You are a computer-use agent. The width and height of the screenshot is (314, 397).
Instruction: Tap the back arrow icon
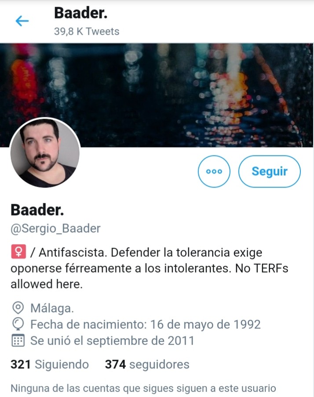[22, 21]
